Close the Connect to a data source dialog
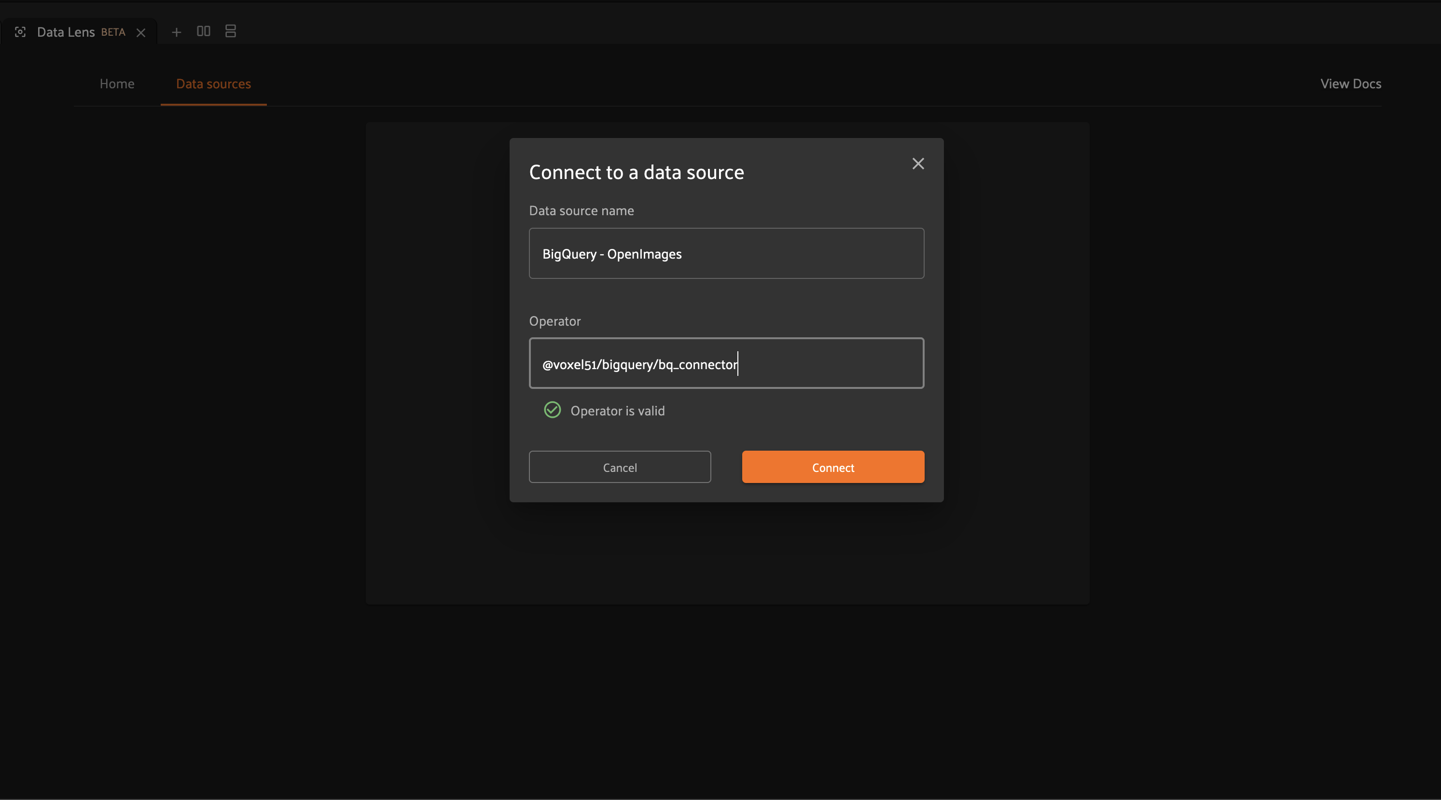Image resolution: width=1441 pixels, height=800 pixels. pos(918,164)
